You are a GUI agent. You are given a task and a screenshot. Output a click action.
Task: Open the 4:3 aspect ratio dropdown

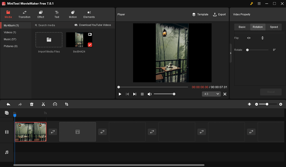coord(211,94)
